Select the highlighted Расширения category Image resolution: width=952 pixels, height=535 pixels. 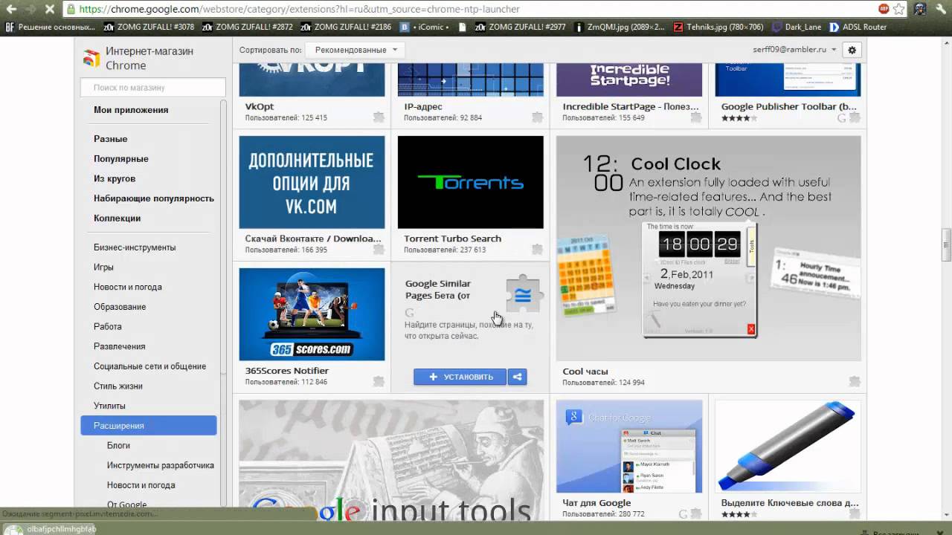149,426
